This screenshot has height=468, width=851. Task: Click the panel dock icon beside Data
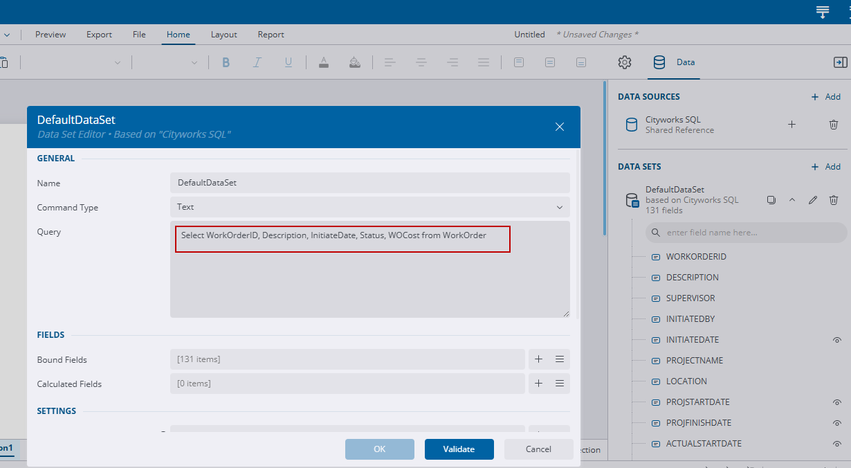(x=840, y=62)
